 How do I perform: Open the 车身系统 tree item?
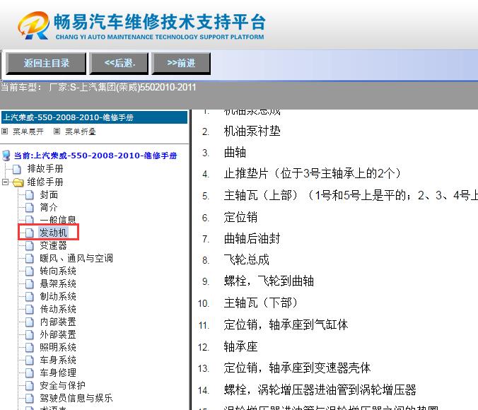pos(58,360)
